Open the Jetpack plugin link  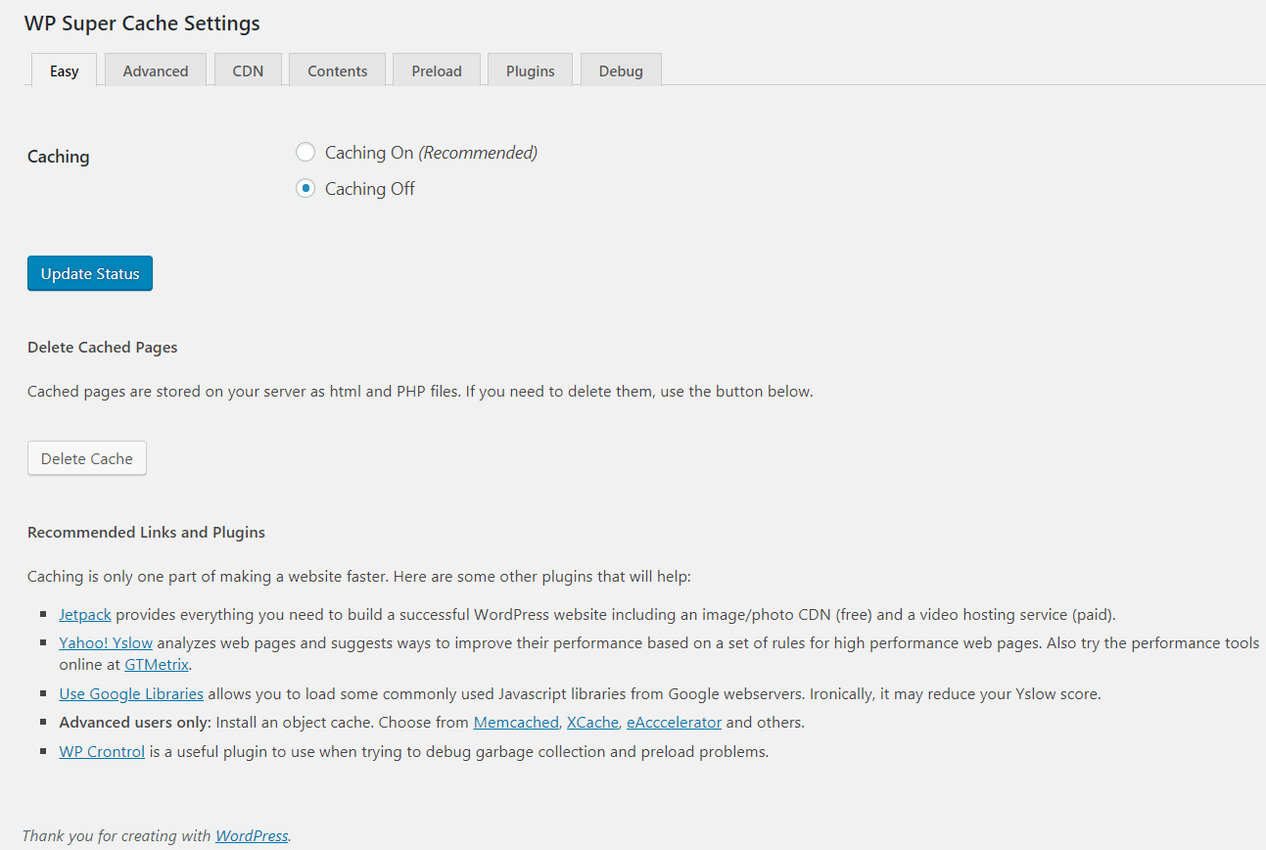tap(84, 614)
